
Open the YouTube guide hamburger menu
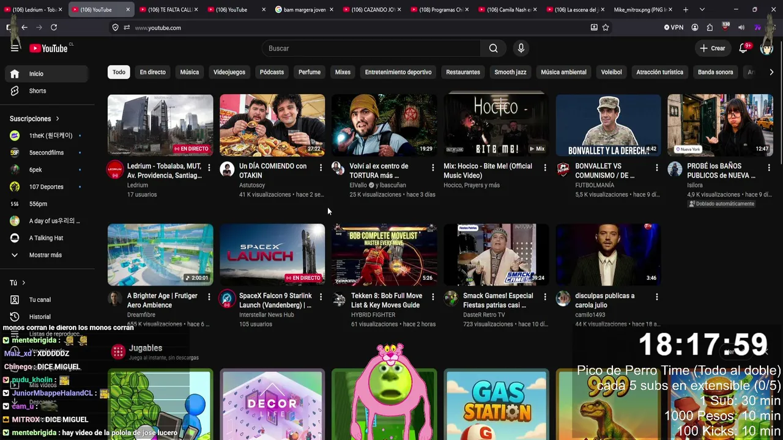[15, 48]
